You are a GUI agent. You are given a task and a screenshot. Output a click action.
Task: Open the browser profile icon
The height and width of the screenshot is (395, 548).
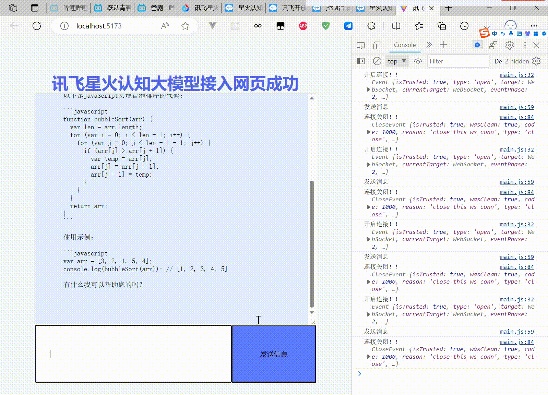tap(510, 25)
